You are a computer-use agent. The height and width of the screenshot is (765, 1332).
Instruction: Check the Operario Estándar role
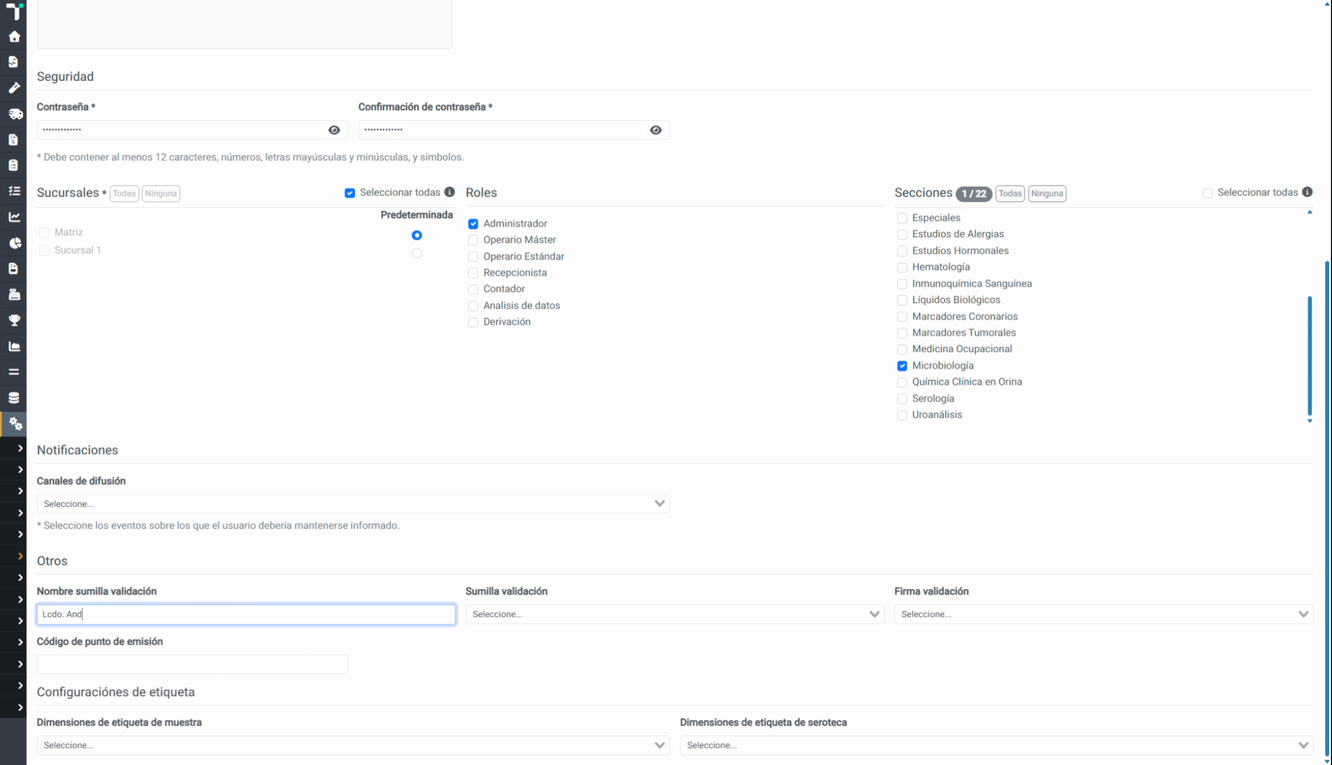click(x=473, y=257)
